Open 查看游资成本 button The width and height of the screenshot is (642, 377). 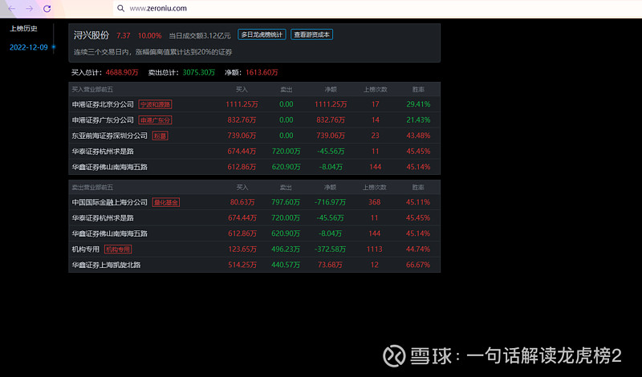point(311,34)
